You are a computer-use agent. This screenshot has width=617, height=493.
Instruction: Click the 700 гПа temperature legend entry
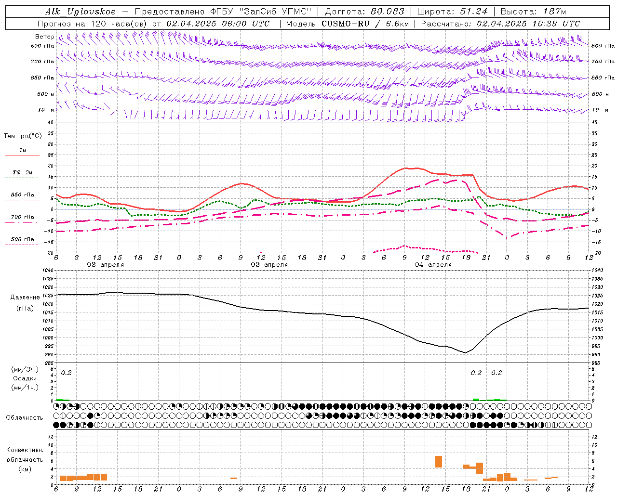pyautogui.click(x=23, y=217)
